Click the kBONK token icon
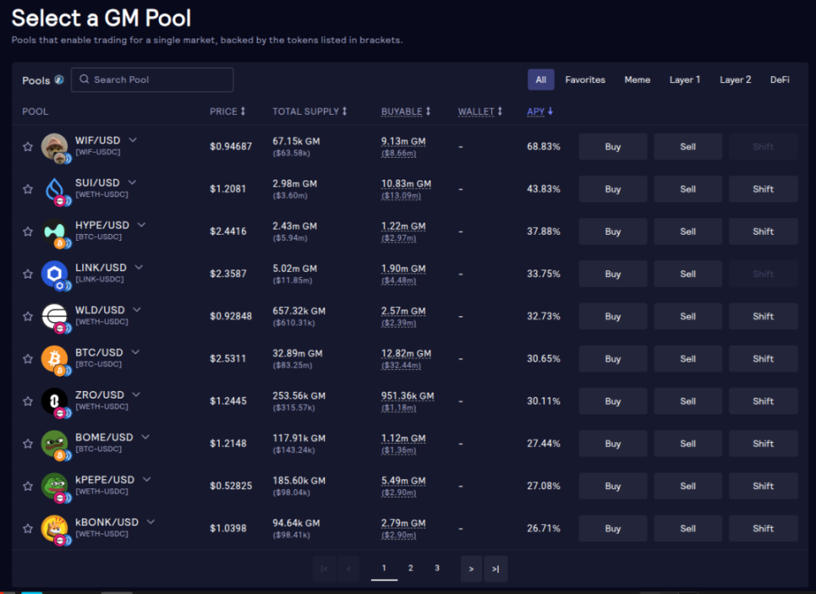Image resolution: width=816 pixels, height=594 pixels. pos(54,529)
